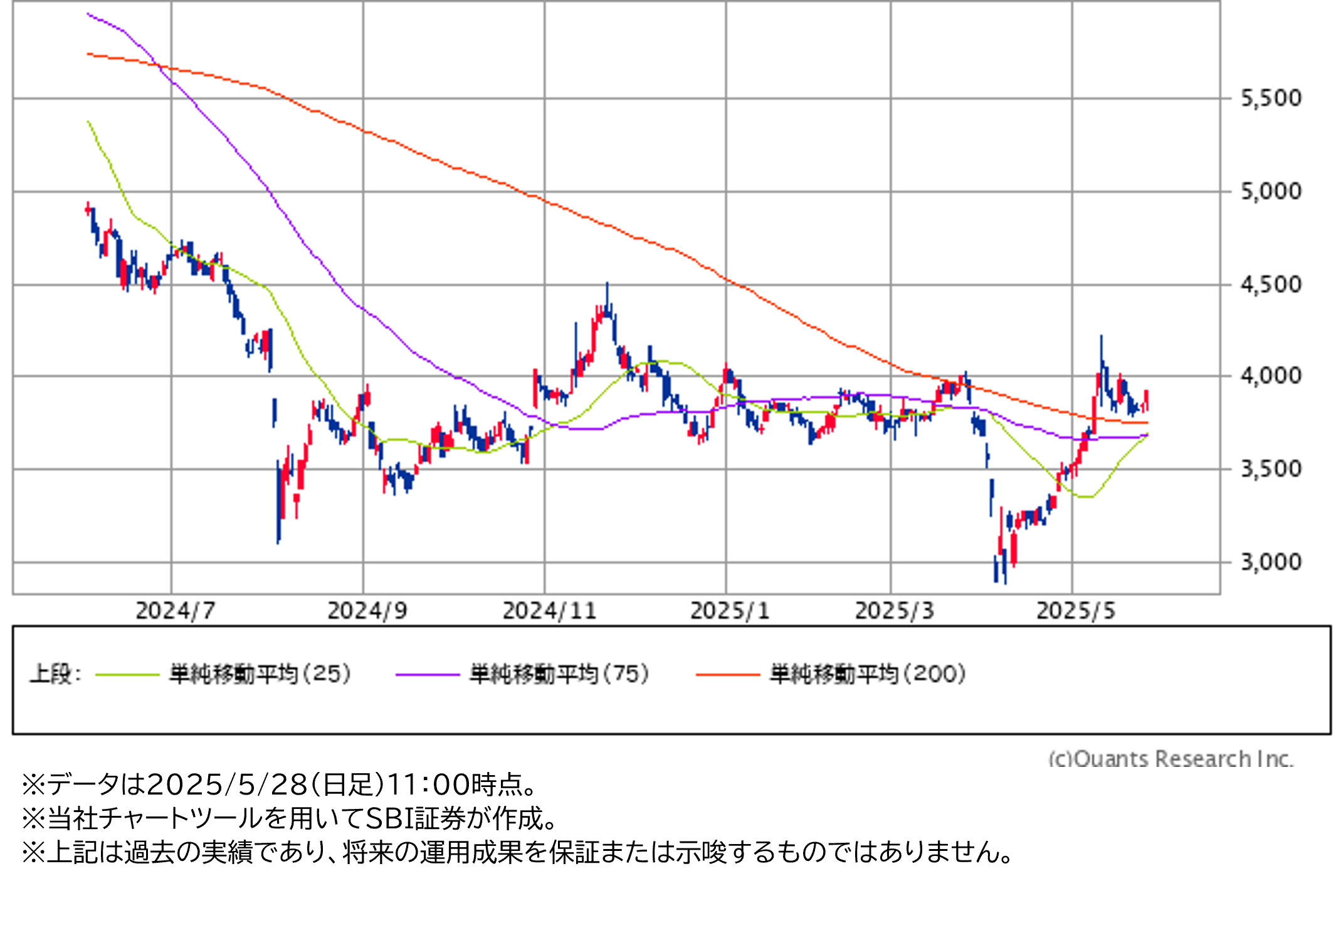Click purple line swatch in legend
Viewport: 1336px width, 928px height.
pyautogui.click(x=428, y=675)
